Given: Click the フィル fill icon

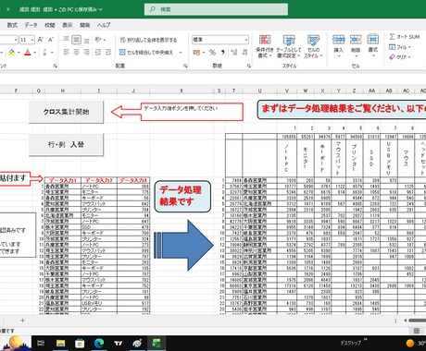Looking at the screenshot, I should pos(392,47).
